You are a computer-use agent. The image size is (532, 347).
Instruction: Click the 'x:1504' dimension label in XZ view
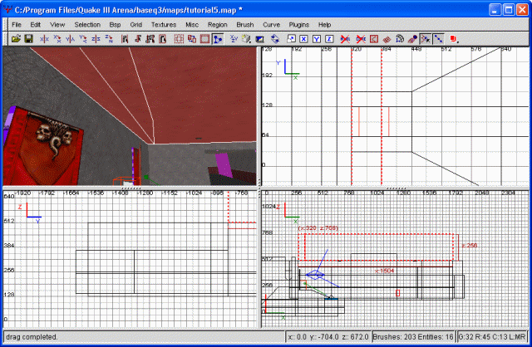(x=384, y=271)
